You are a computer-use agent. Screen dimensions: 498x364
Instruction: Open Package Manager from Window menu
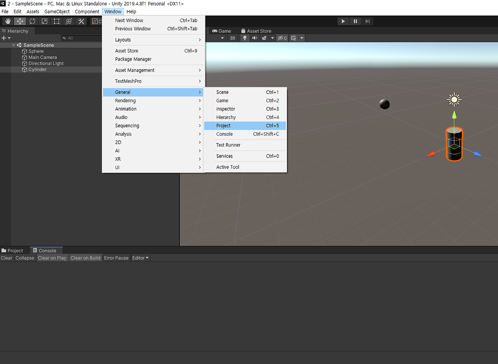click(153, 59)
